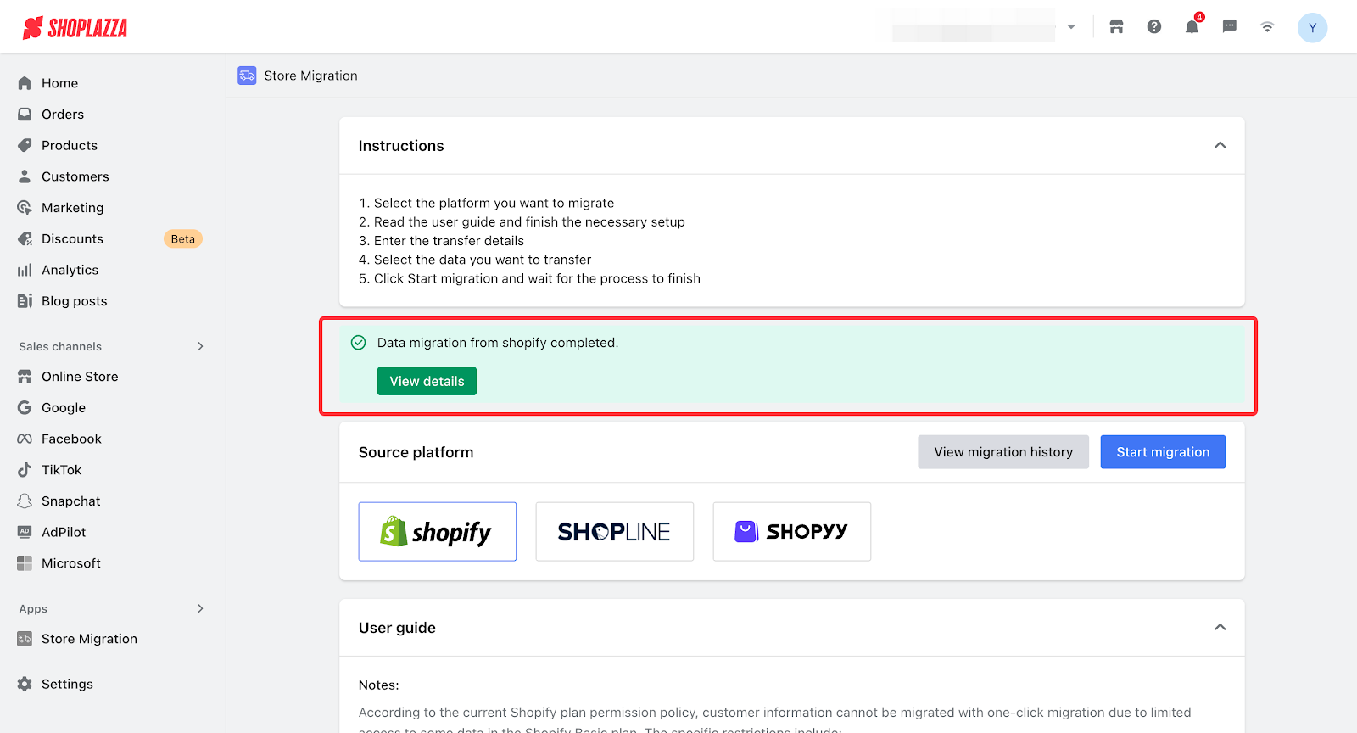Click the Shoplazza logo
1357x733 pixels.
[75, 28]
